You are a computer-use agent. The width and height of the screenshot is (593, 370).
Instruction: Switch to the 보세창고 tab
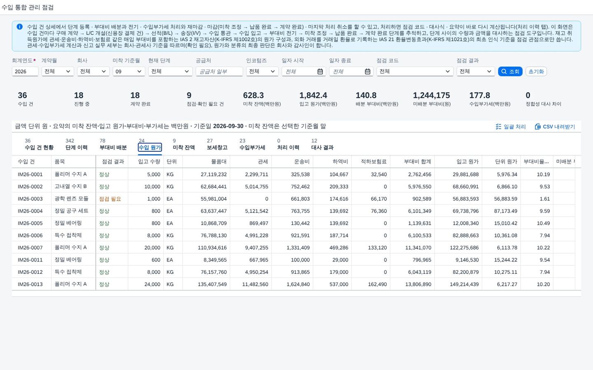[x=217, y=144]
